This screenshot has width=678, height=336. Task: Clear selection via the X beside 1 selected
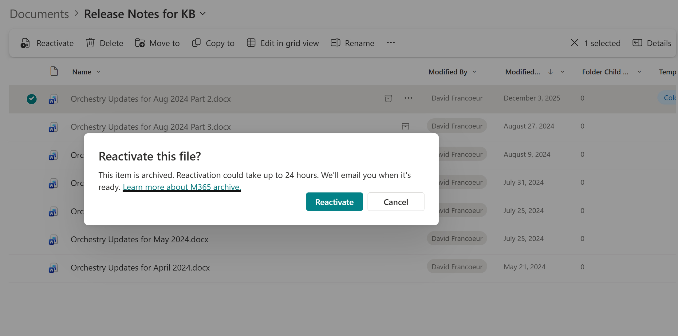coord(574,43)
